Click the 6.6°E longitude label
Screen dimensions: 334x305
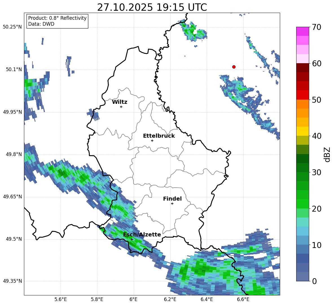pyautogui.click(x=243, y=299)
